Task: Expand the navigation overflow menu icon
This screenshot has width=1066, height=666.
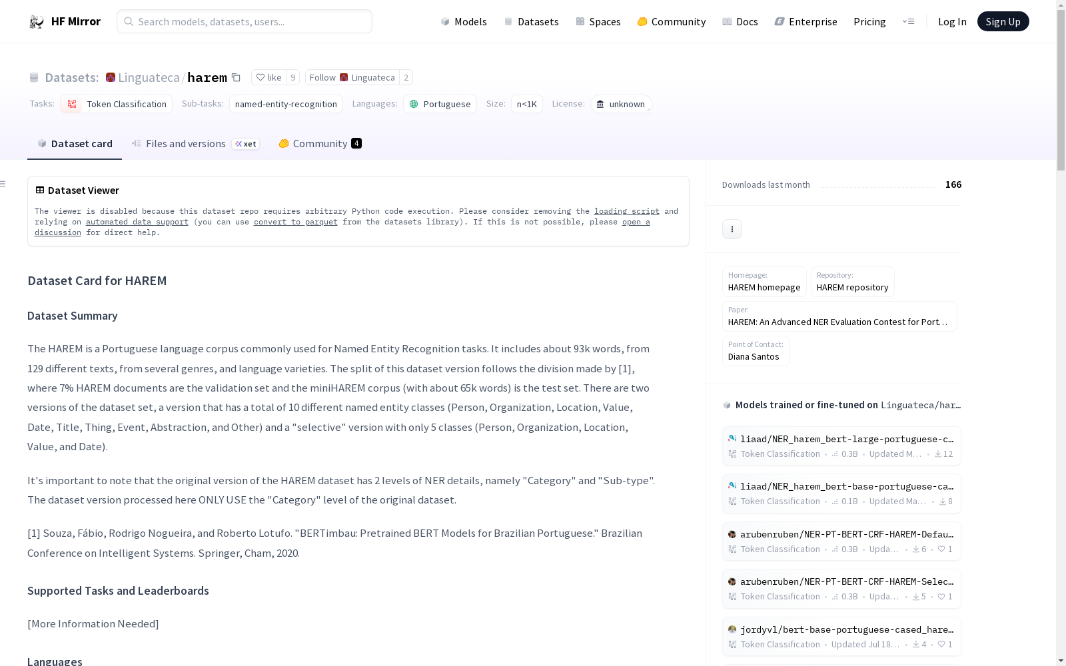Action: (908, 21)
